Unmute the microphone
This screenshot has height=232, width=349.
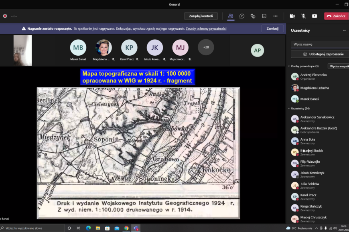coord(303,16)
